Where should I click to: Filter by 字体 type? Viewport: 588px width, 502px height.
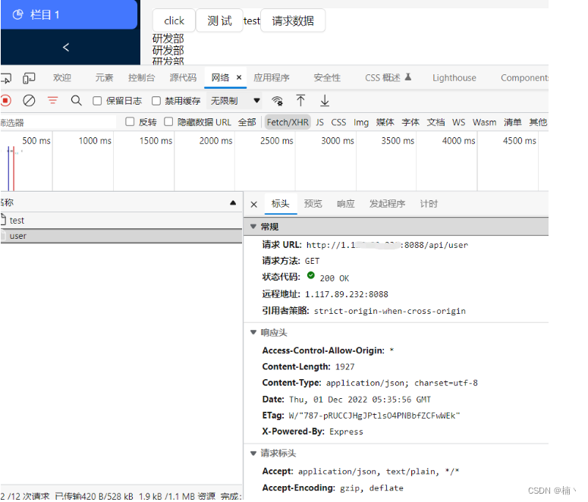(x=410, y=122)
